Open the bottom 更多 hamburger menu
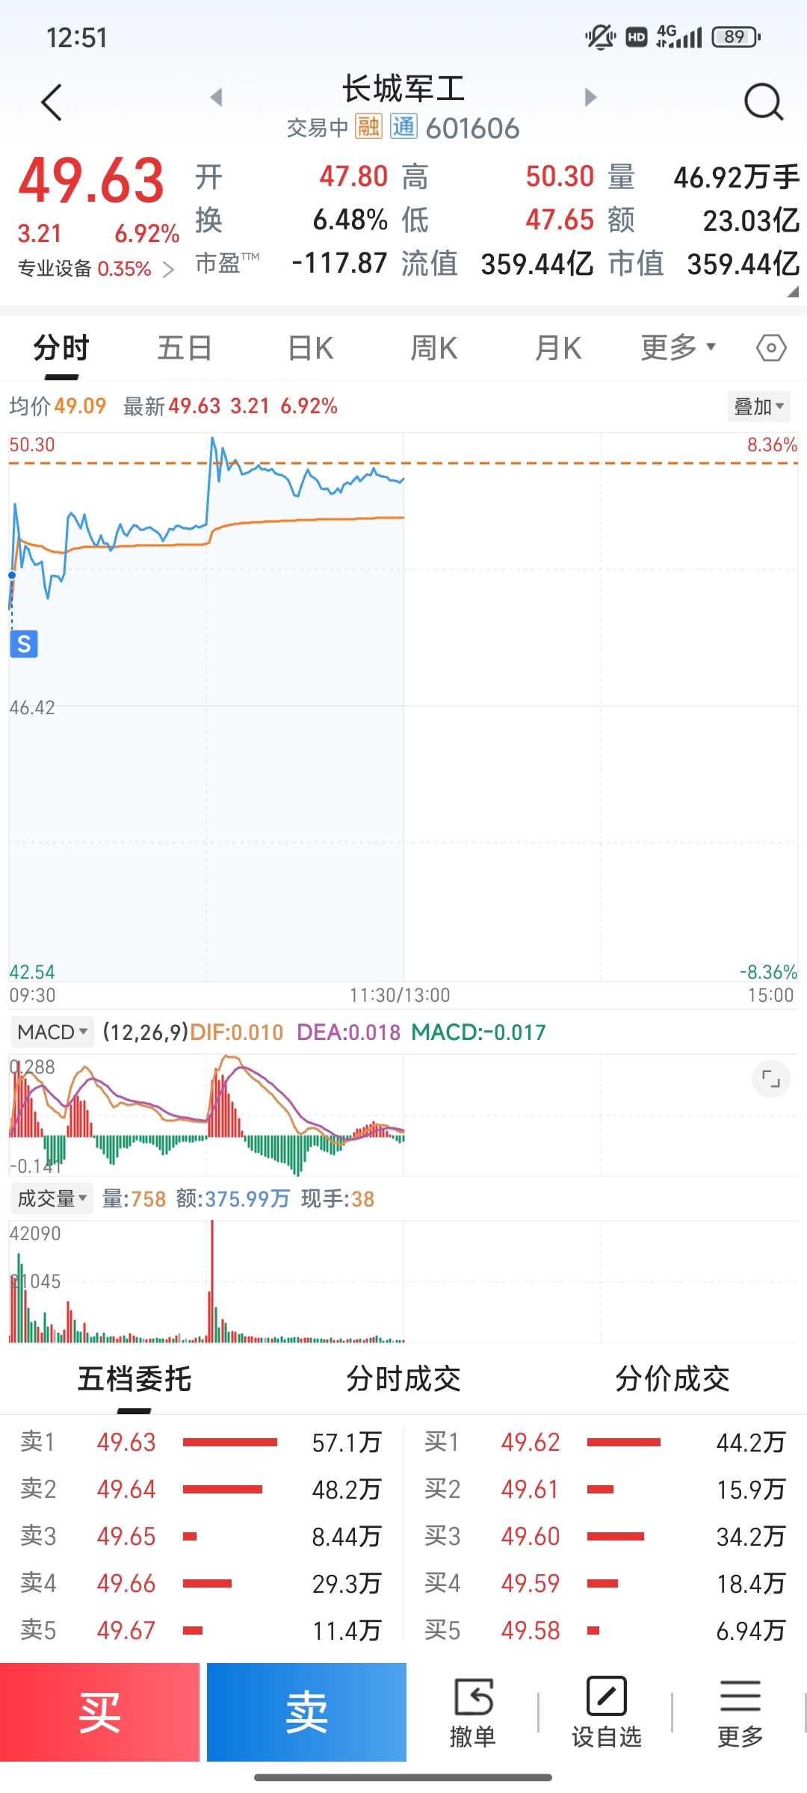 740,1713
